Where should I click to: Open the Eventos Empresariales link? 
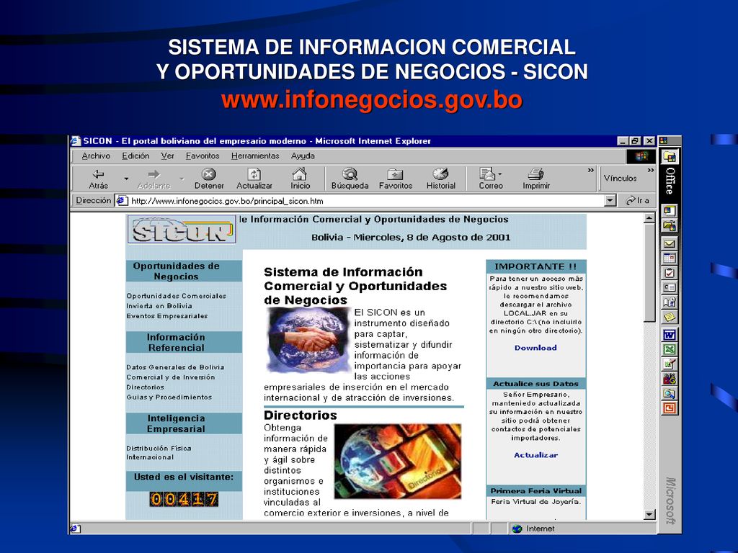pyautogui.click(x=166, y=316)
